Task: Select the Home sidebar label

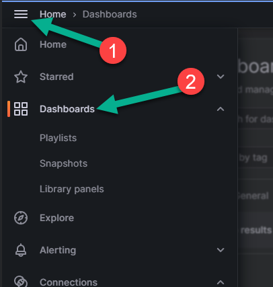Action: [53, 44]
